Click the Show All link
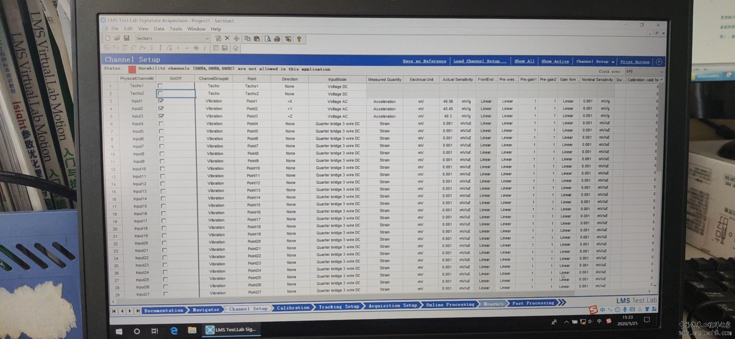Image resolution: width=735 pixels, height=339 pixels. pos(524,61)
